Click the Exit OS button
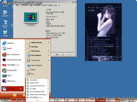The height and width of the screenshot is (102, 137). [18, 95]
